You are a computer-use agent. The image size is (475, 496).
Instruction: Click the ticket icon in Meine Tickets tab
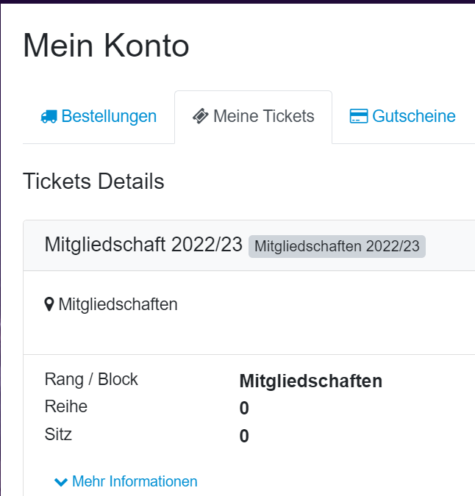(201, 116)
